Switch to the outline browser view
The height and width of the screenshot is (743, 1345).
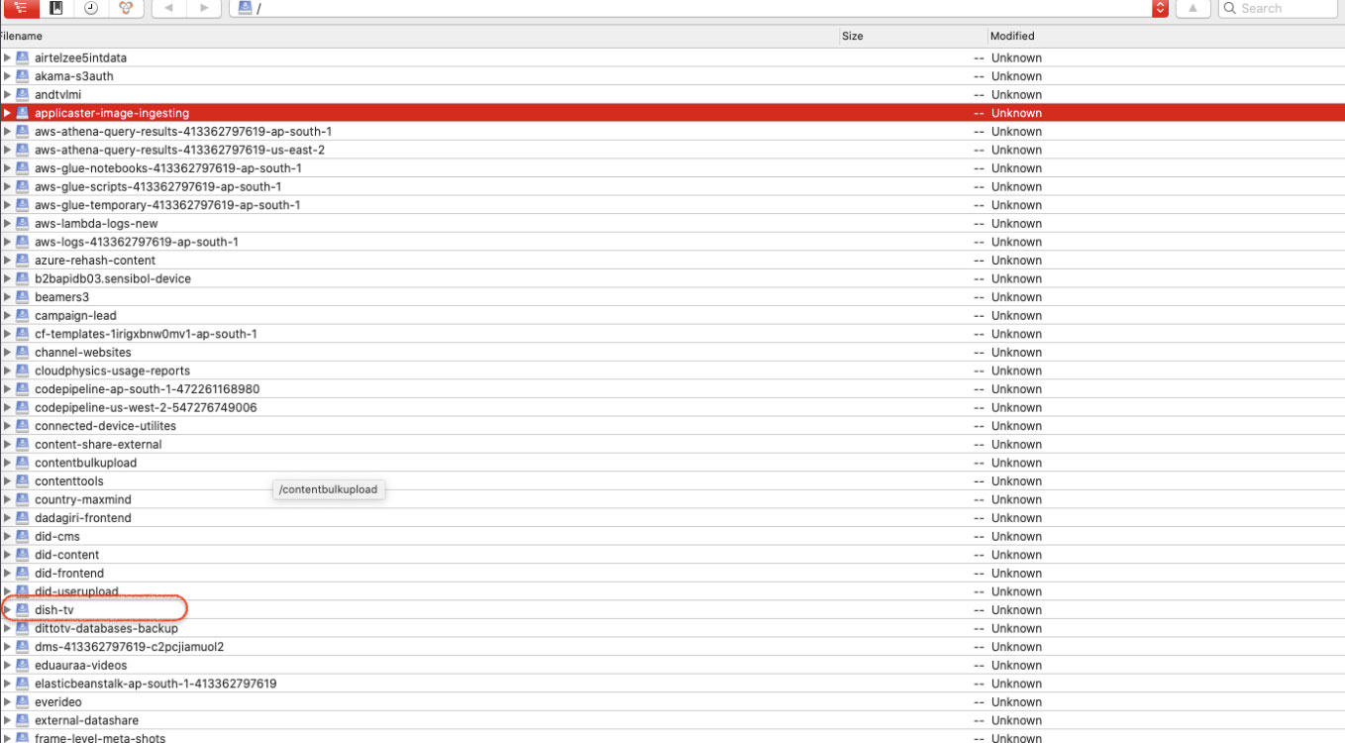tap(21, 8)
